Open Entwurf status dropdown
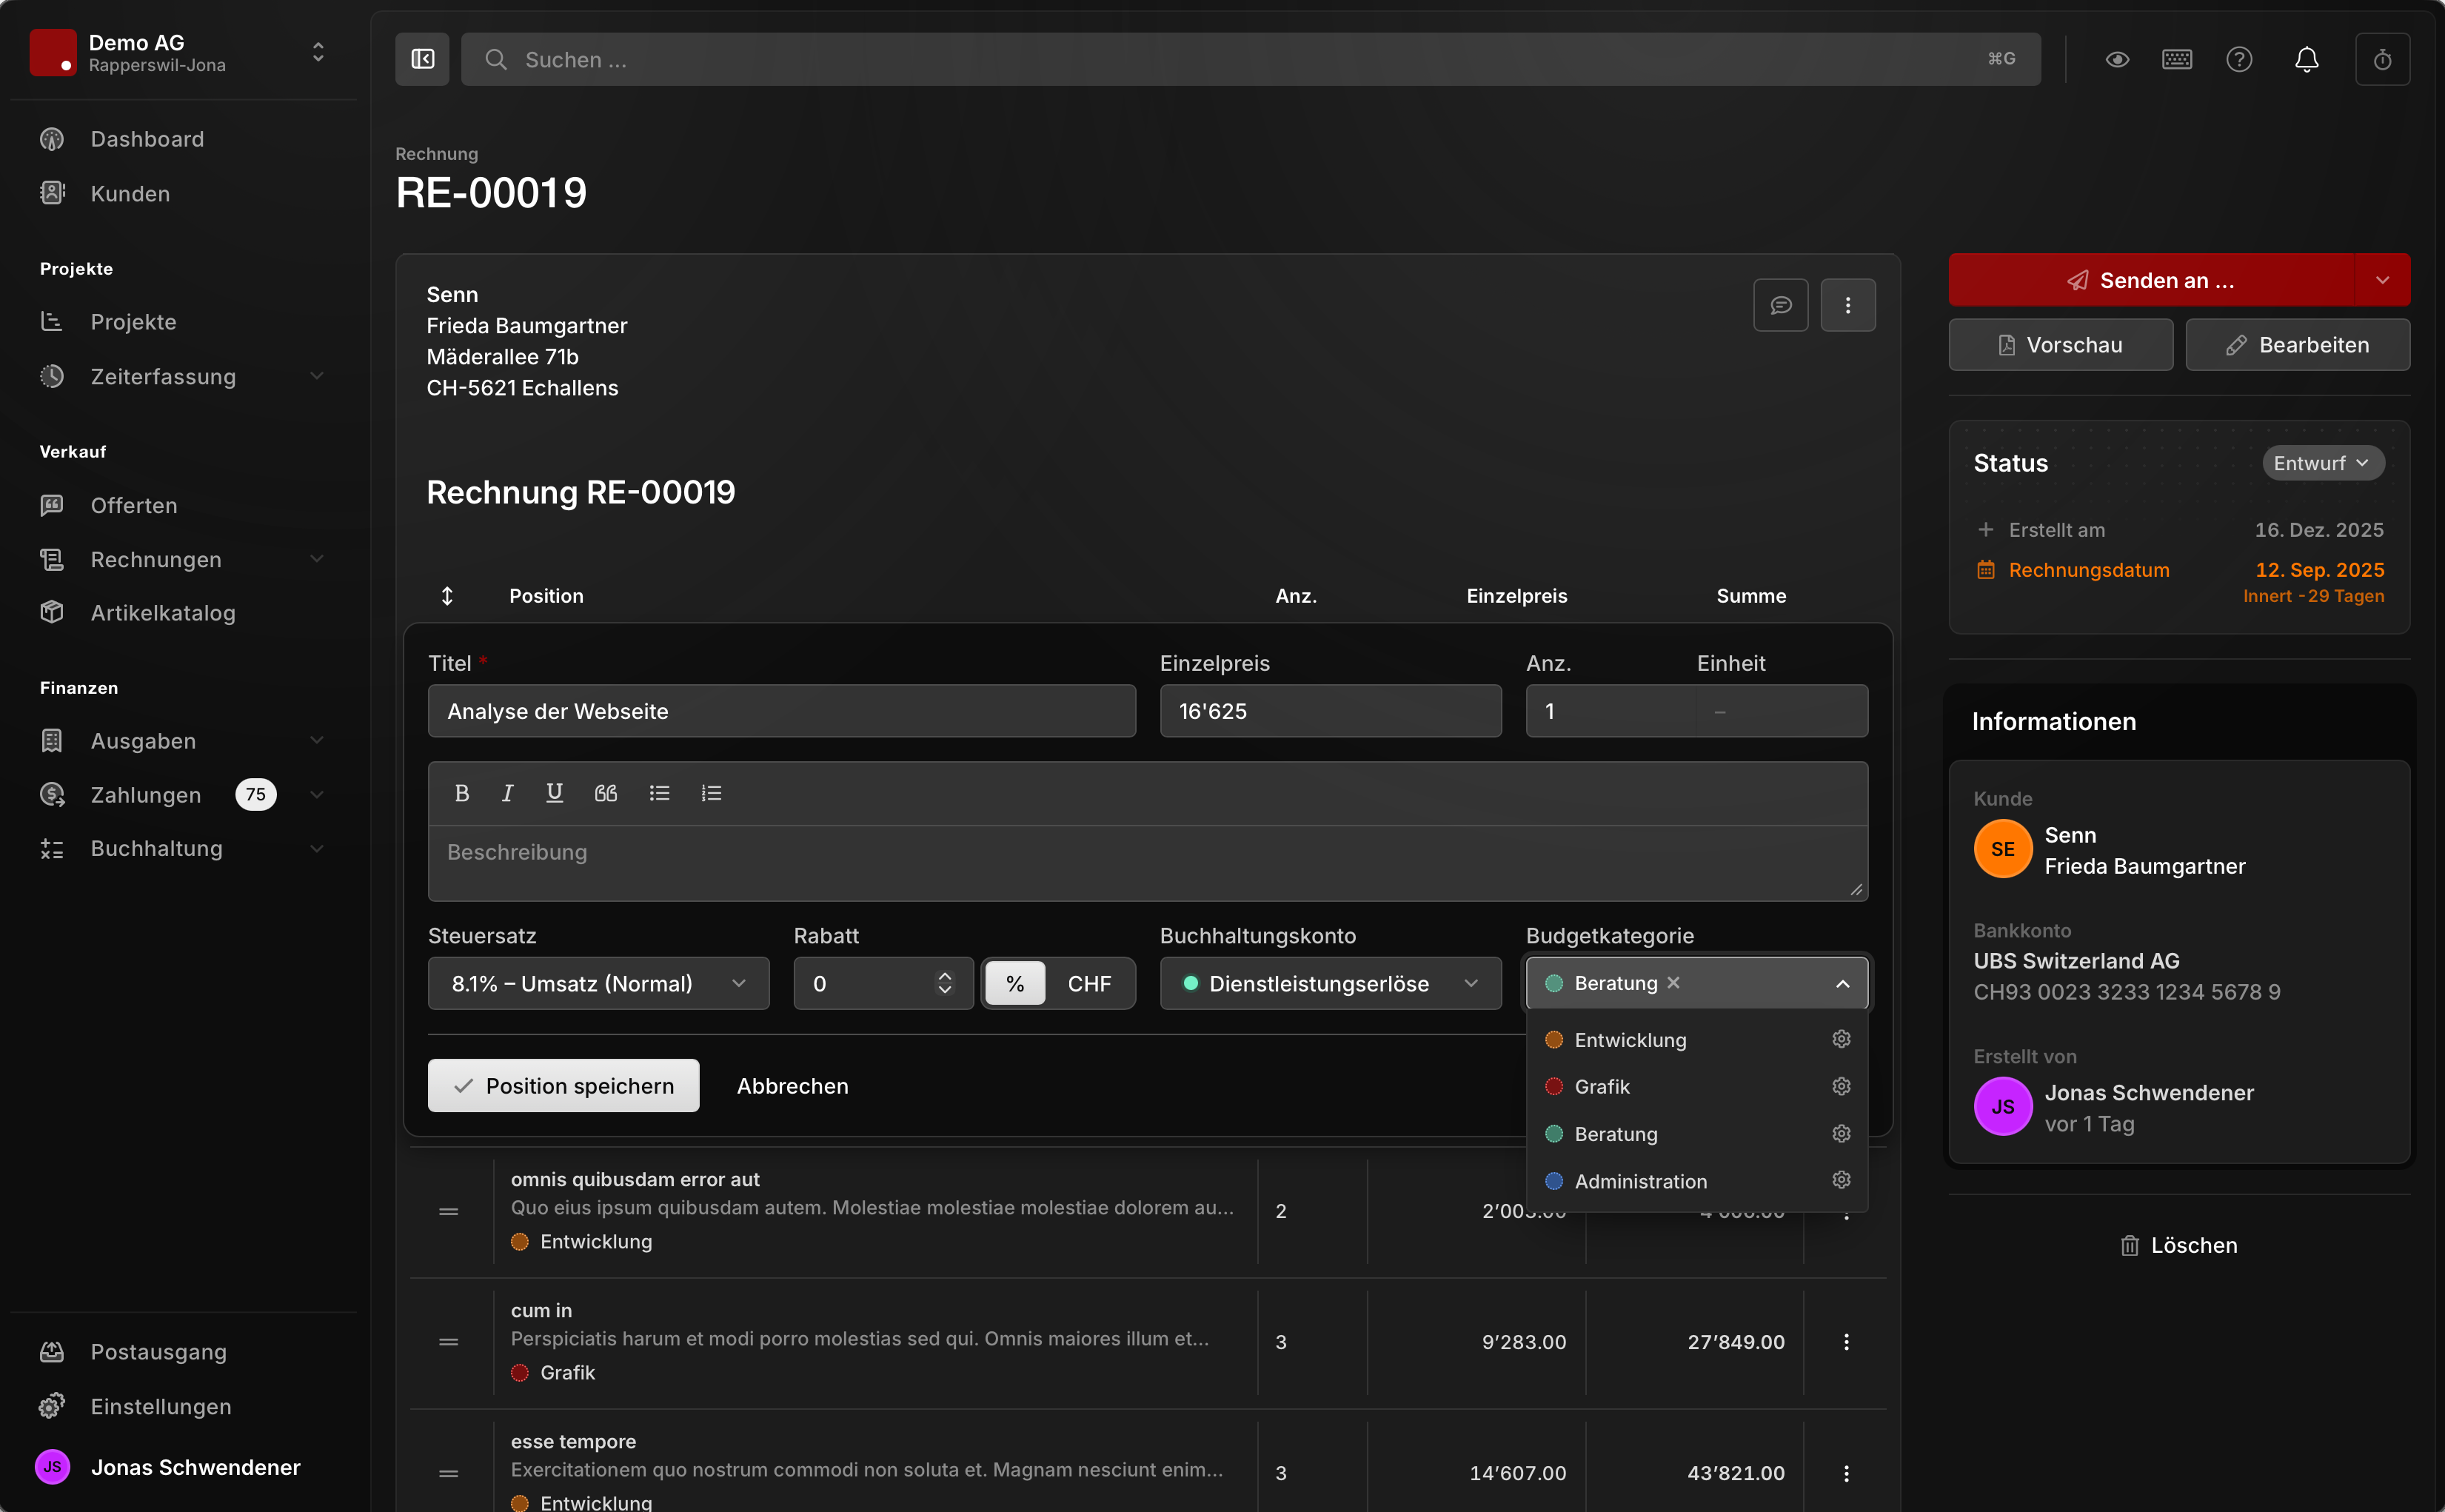Image resolution: width=2445 pixels, height=1512 pixels. (2322, 463)
